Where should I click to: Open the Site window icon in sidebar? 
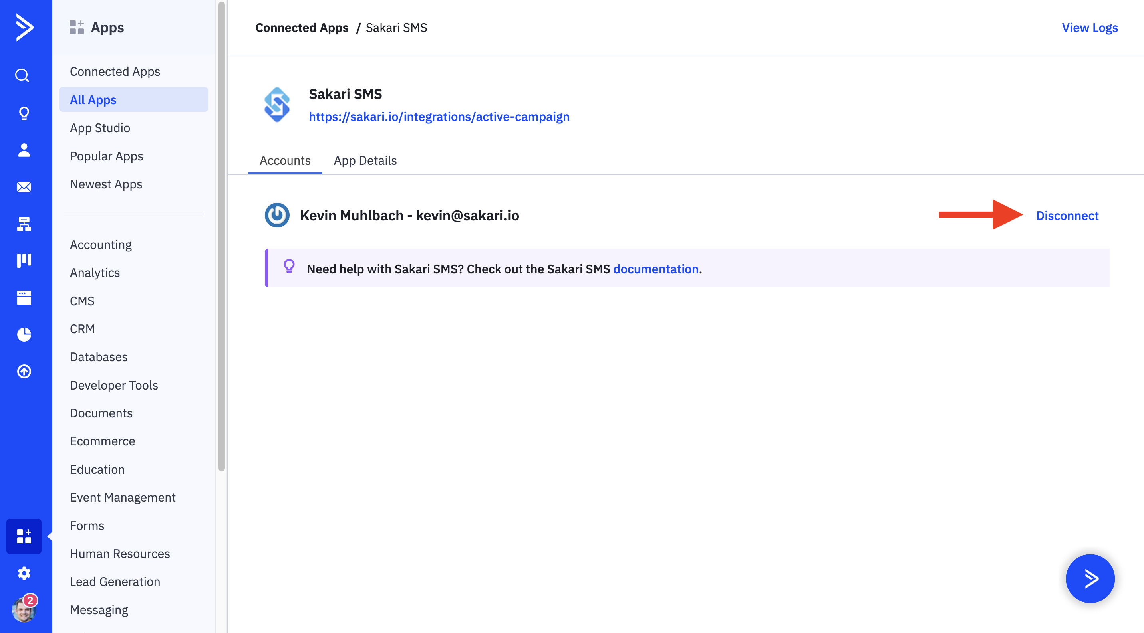click(x=24, y=298)
